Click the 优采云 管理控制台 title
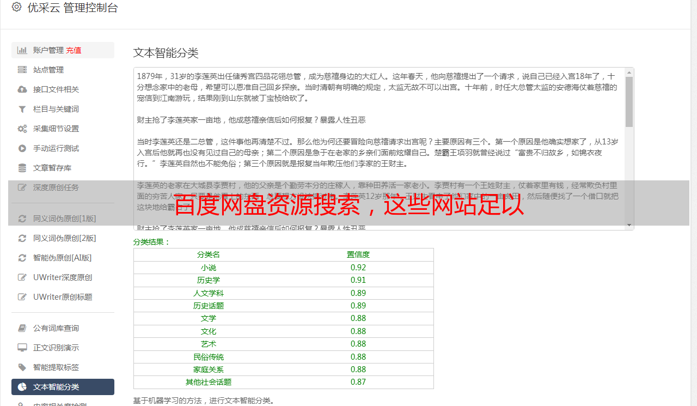Screen dimensions: 697x406 72,8
